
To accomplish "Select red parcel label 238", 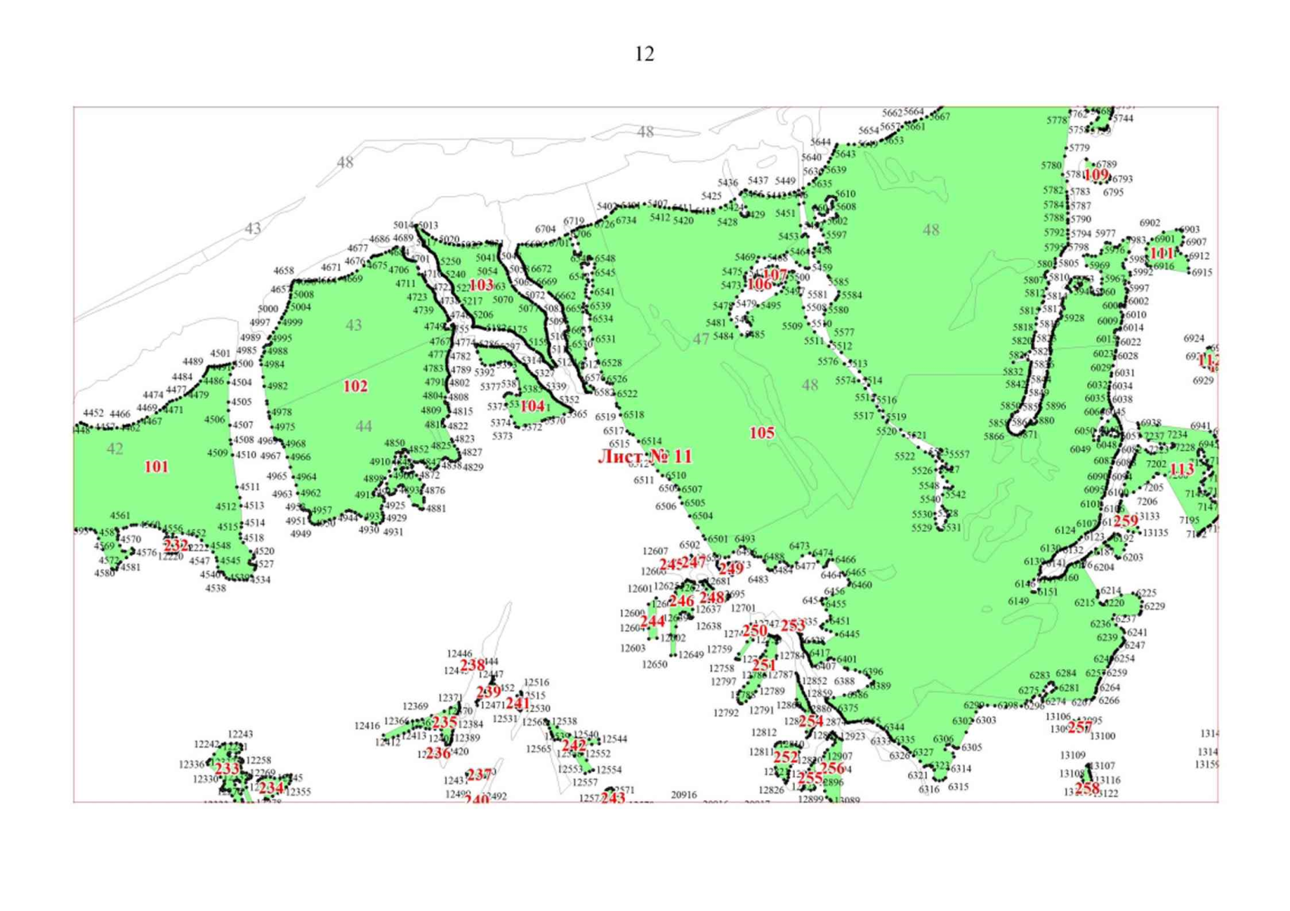I will point(472,665).
